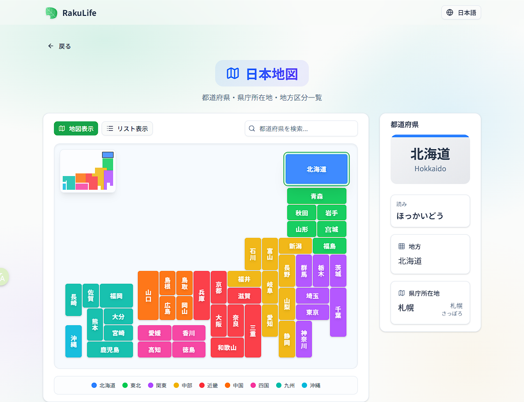Switch to 地図表示 map view

tap(76, 128)
